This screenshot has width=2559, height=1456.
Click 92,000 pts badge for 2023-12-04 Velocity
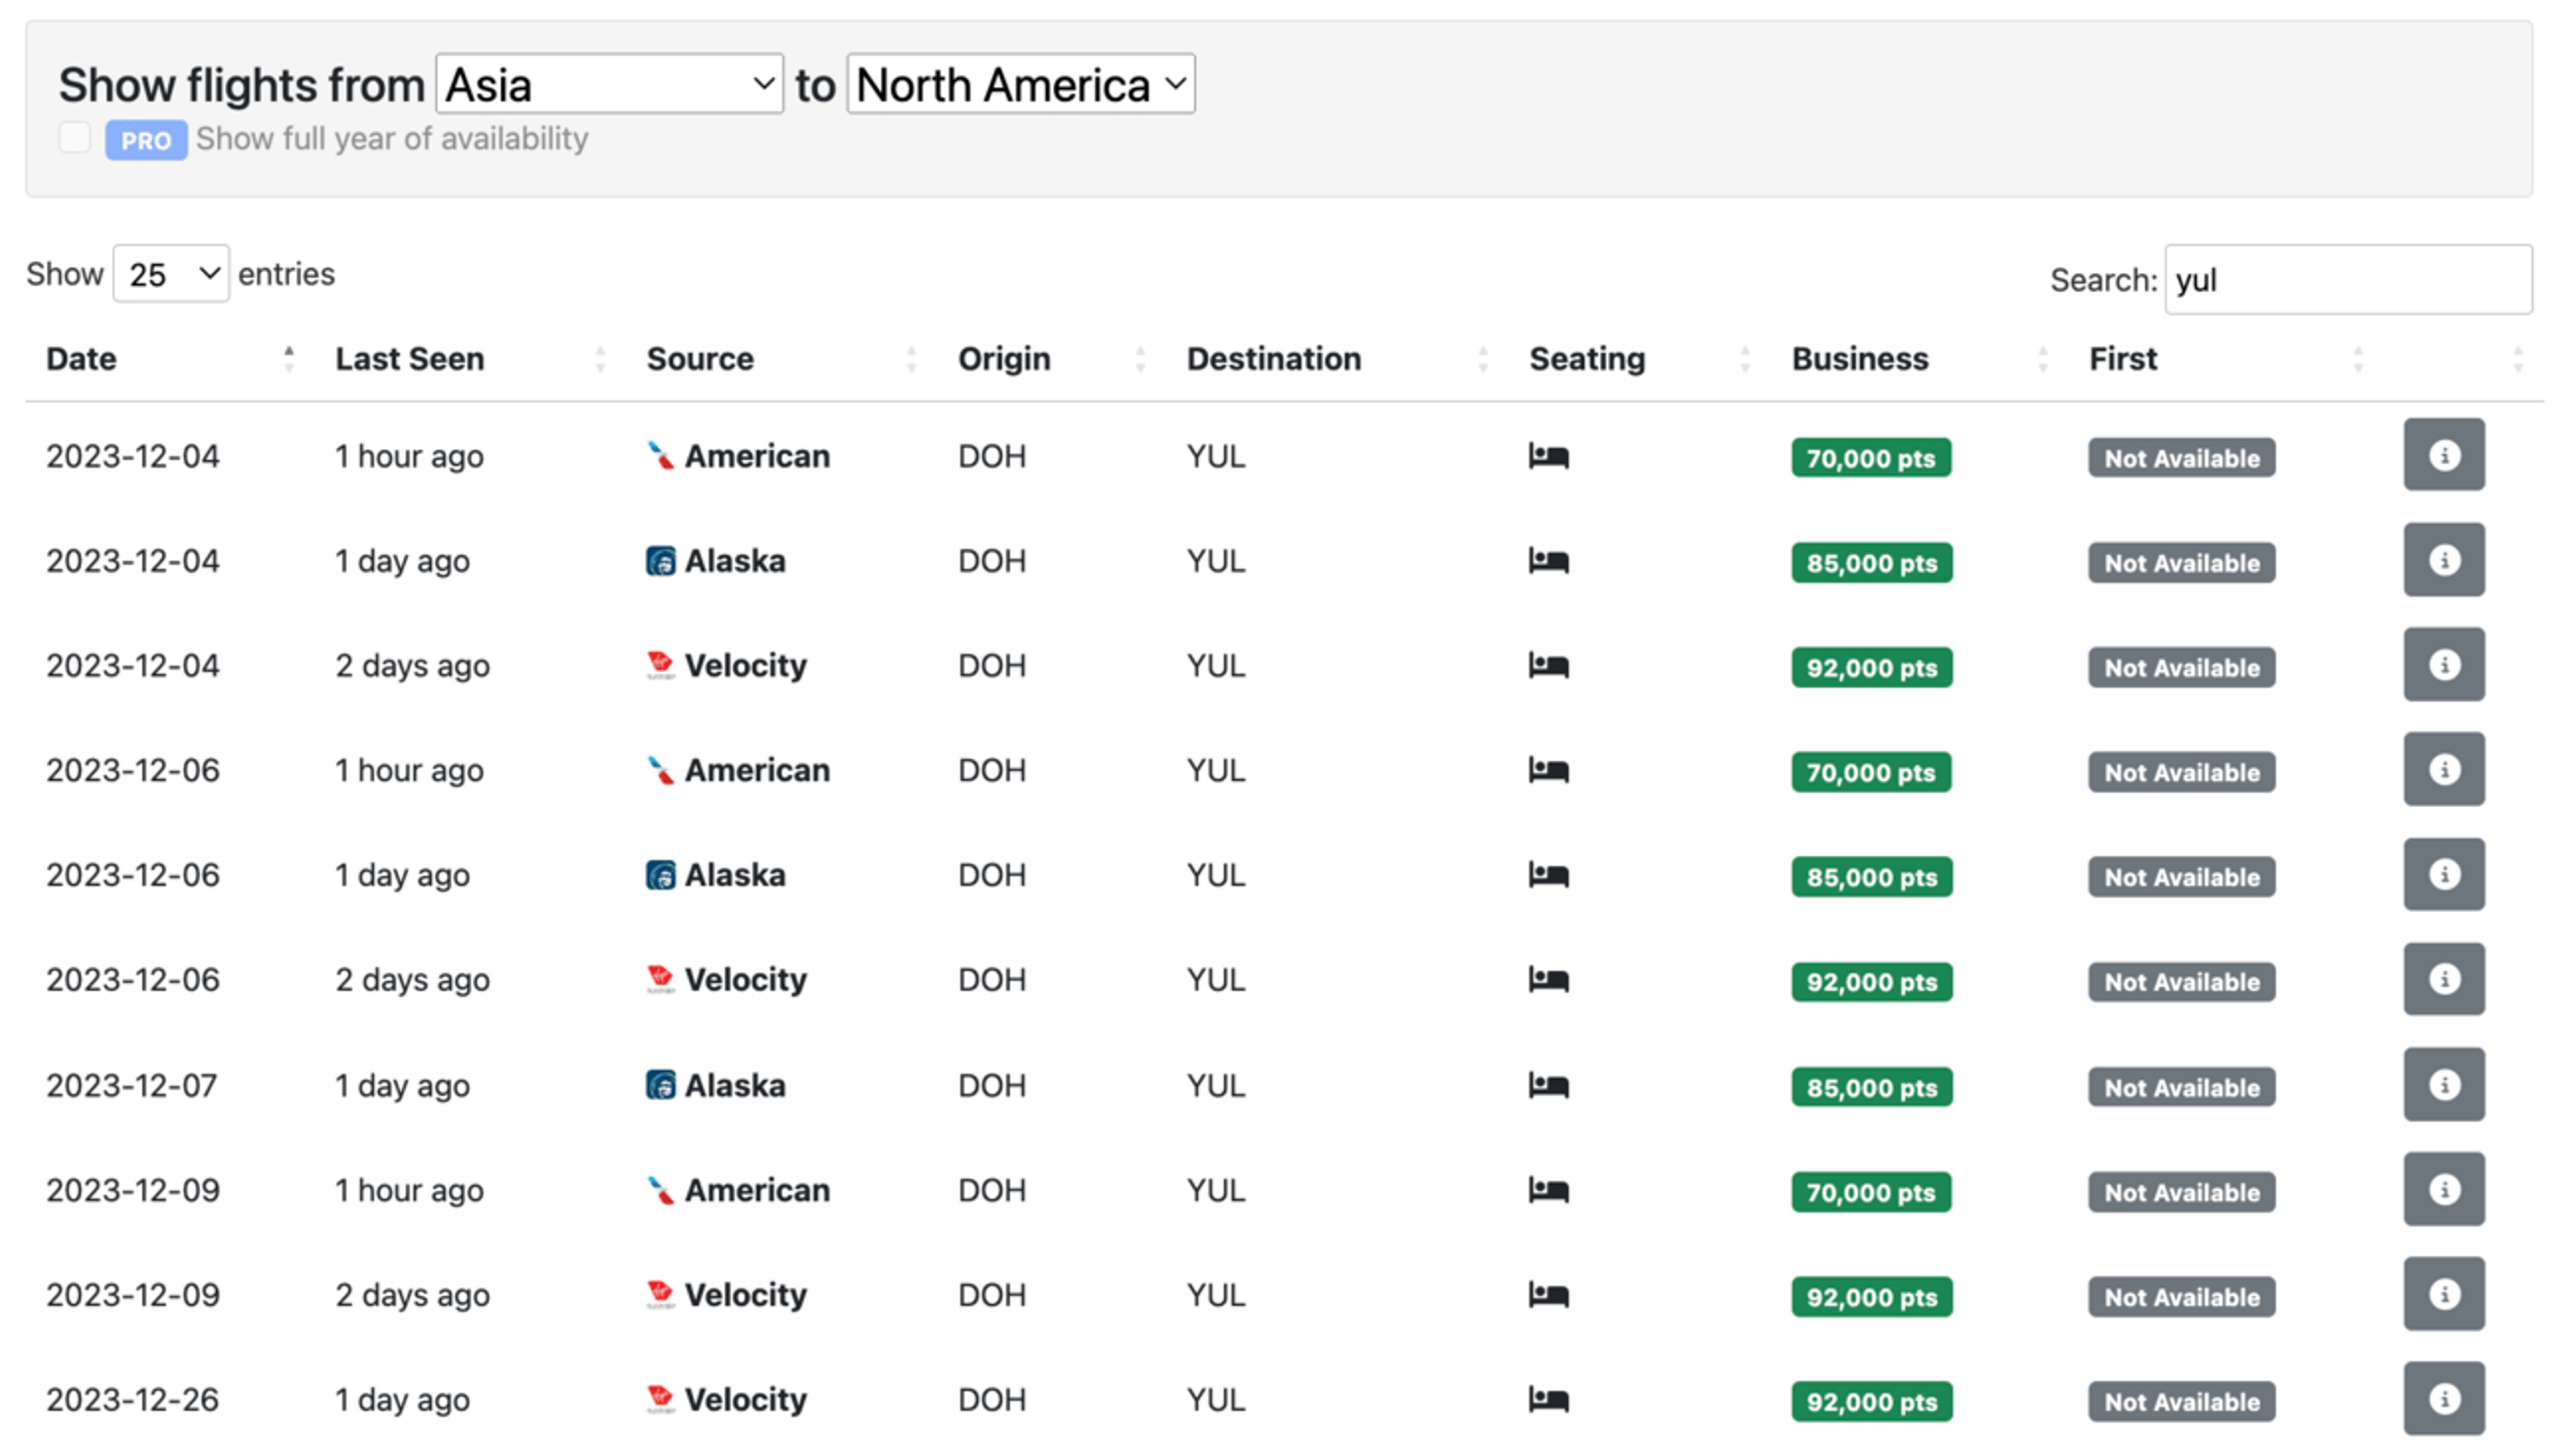(x=1871, y=668)
